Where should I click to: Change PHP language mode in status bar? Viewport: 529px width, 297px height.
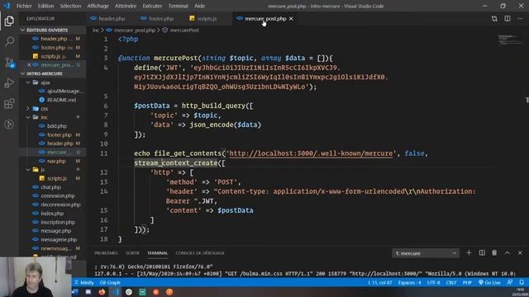click(x=467, y=282)
